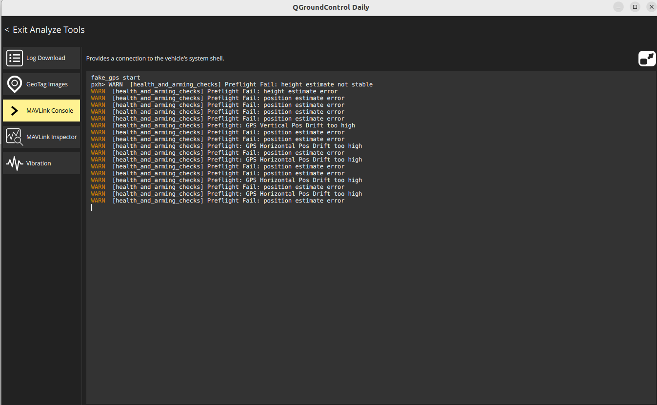The image size is (657, 405).
Task: Pop out console using float window icon
Action: 647,59
